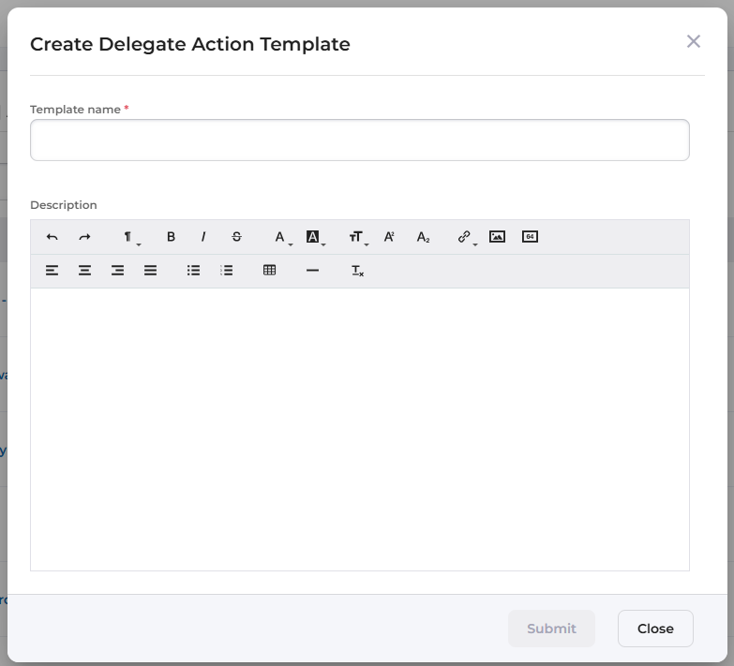This screenshot has height=666, width=734.
Task: Insert an image via picture icon
Action: click(497, 237)
